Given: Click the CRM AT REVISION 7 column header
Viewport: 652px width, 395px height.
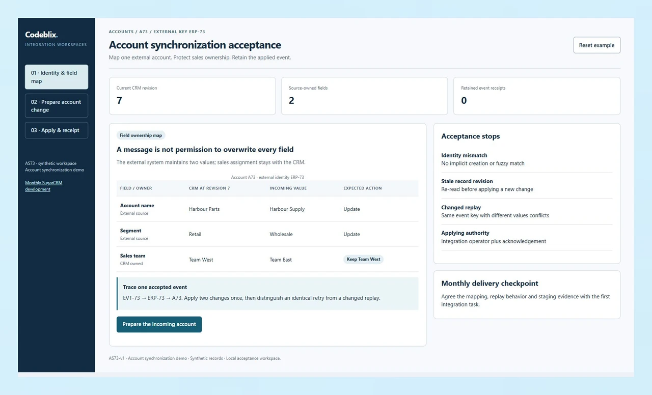Looking at the screenshot, I should tap(209, 188).
